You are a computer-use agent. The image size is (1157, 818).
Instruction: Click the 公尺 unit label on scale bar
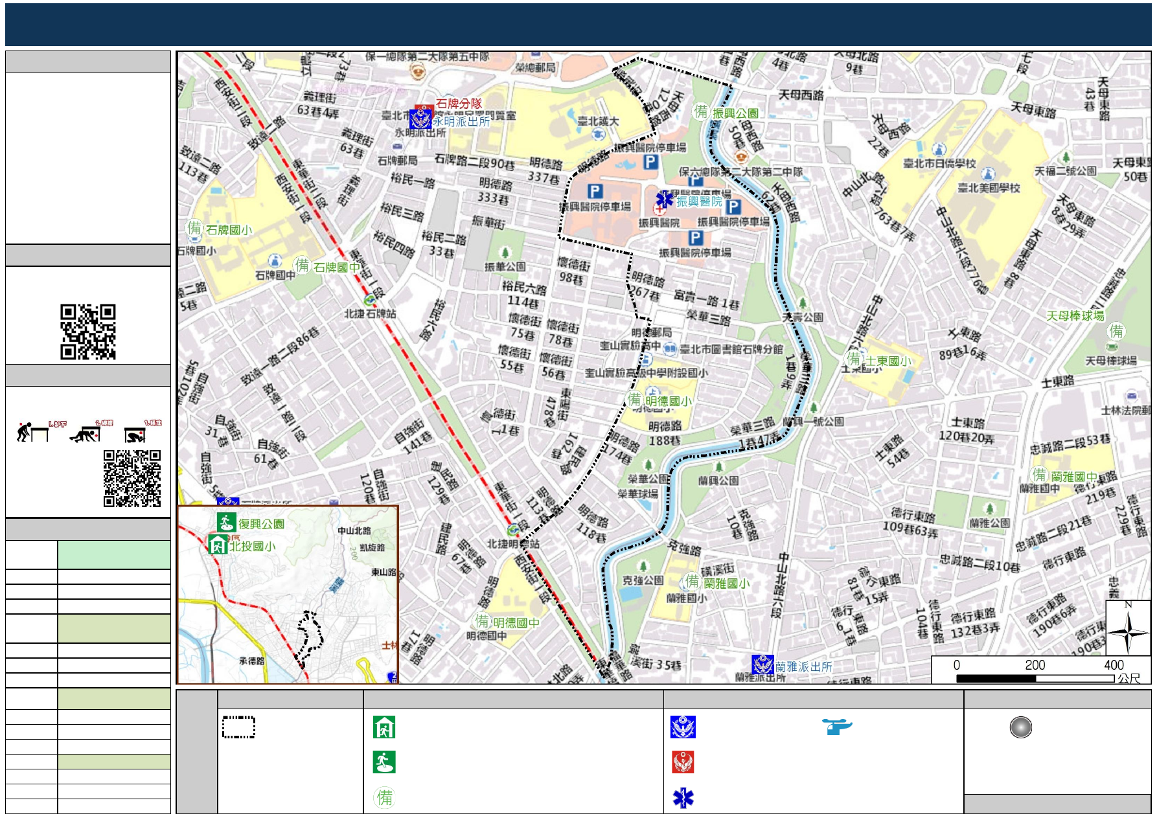click(x=1128, y=678)
